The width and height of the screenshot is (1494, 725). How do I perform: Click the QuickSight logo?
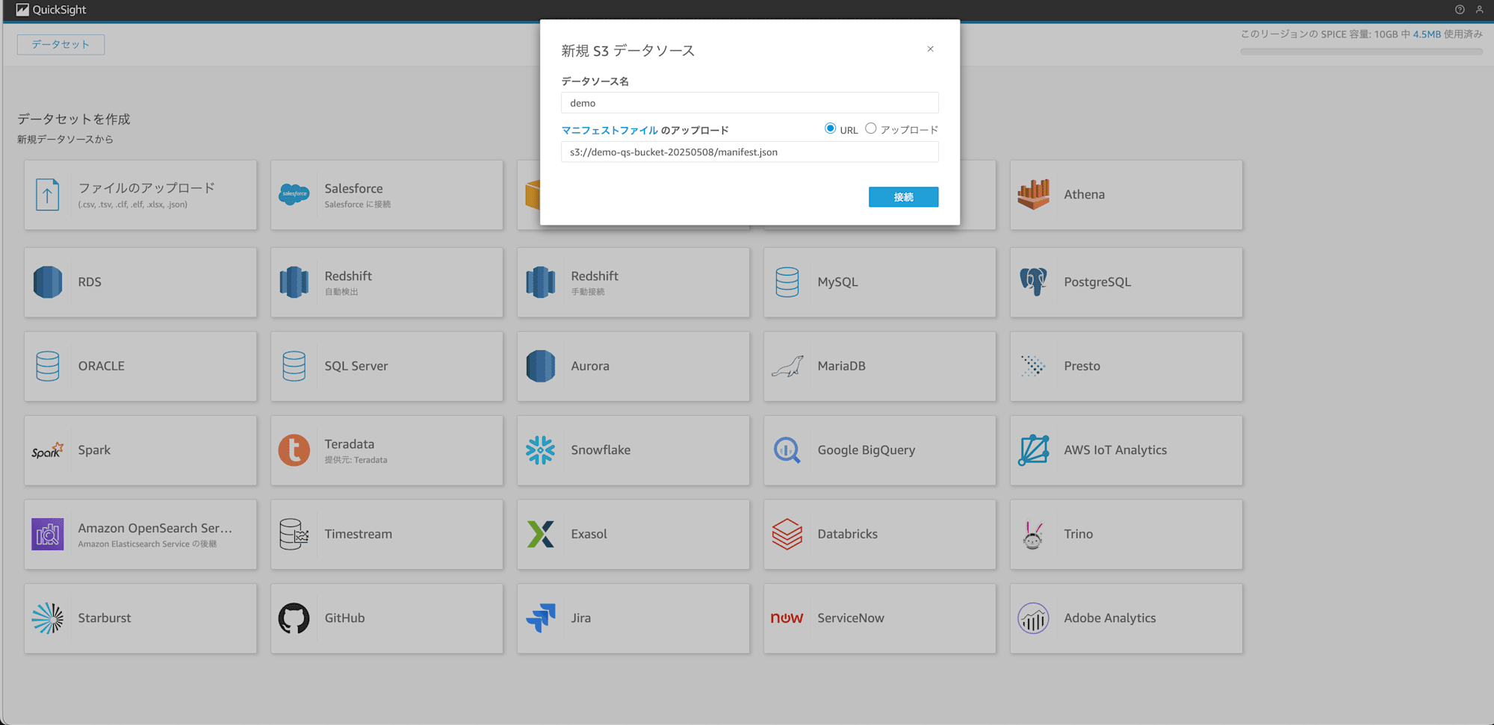[x=51, y=10]
